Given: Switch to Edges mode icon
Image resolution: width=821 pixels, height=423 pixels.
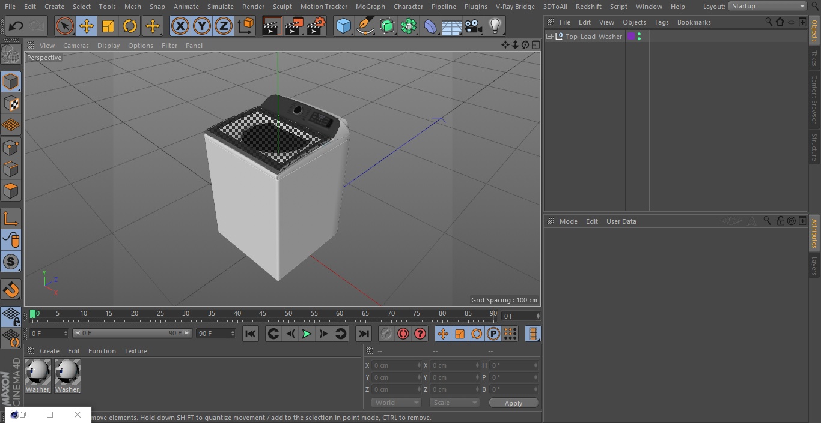Looking at the screenshot, I should [x=11, y=169].
